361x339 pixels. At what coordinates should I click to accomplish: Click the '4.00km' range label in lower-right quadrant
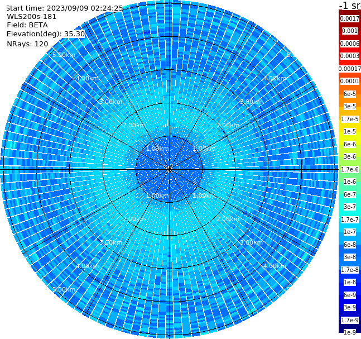275,266
